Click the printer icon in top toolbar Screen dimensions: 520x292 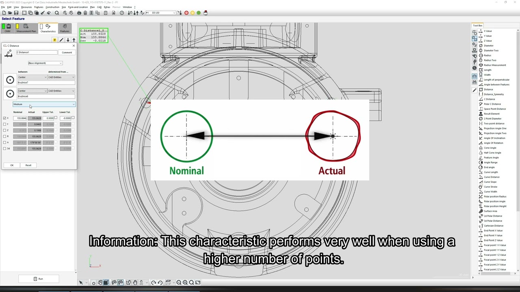79,13
